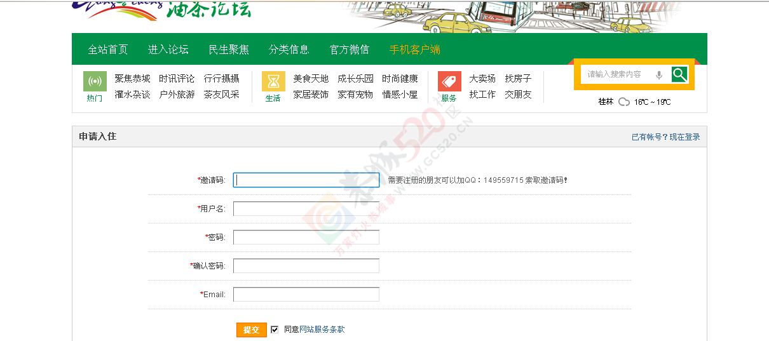The height and width of the screenshot is (341, 769).
Task: Focus the 密码 input field
Action: (x=306, y=237)
